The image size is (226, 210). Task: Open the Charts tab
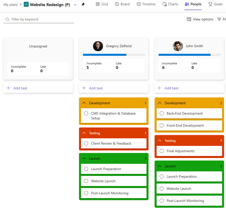pos(170,4)
